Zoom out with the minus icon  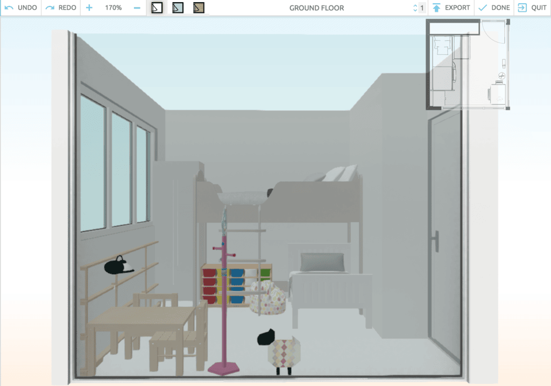click(137, 8)
